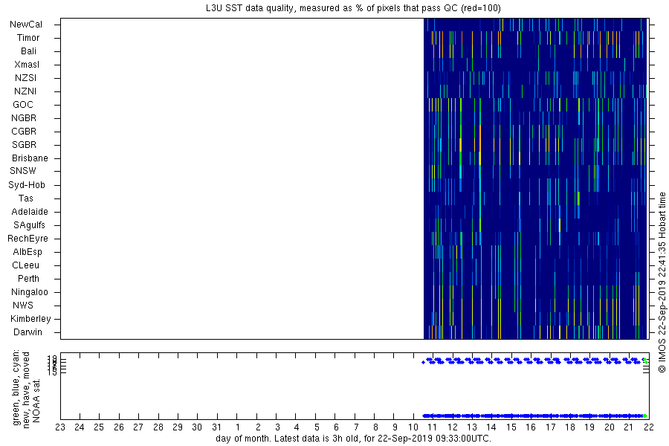Click the green newest-data marker on lower line

pos(645,416)
